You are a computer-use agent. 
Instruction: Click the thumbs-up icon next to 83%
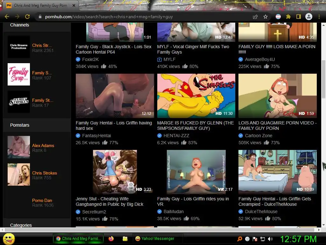(184, 143)
